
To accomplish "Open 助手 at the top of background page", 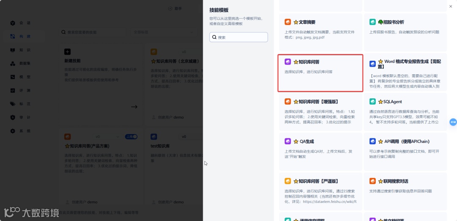I will coord(175,8).
